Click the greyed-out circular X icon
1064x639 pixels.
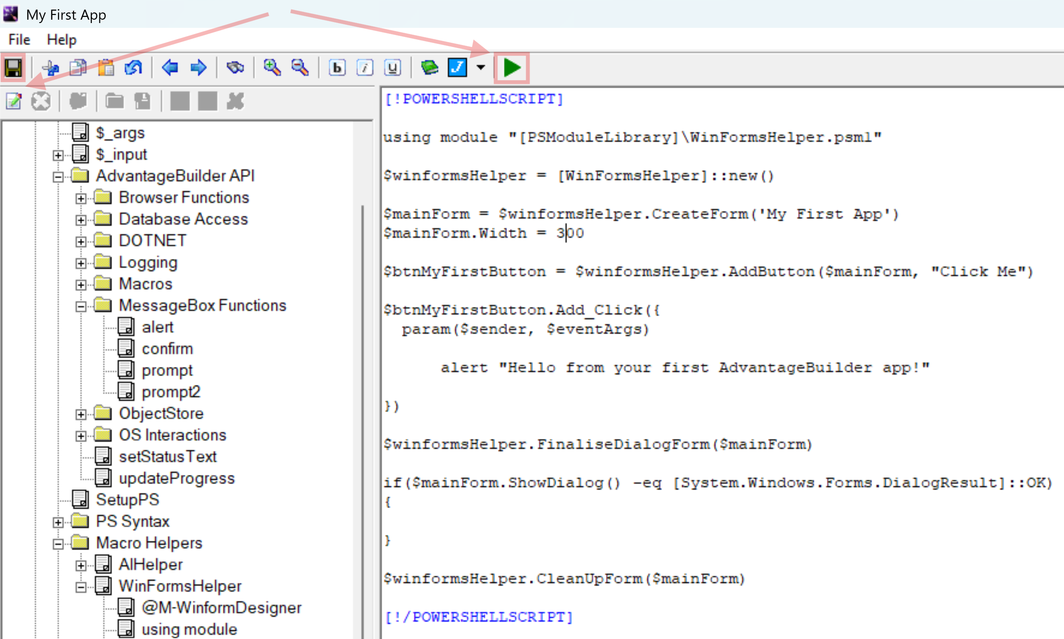click(41, 101)
